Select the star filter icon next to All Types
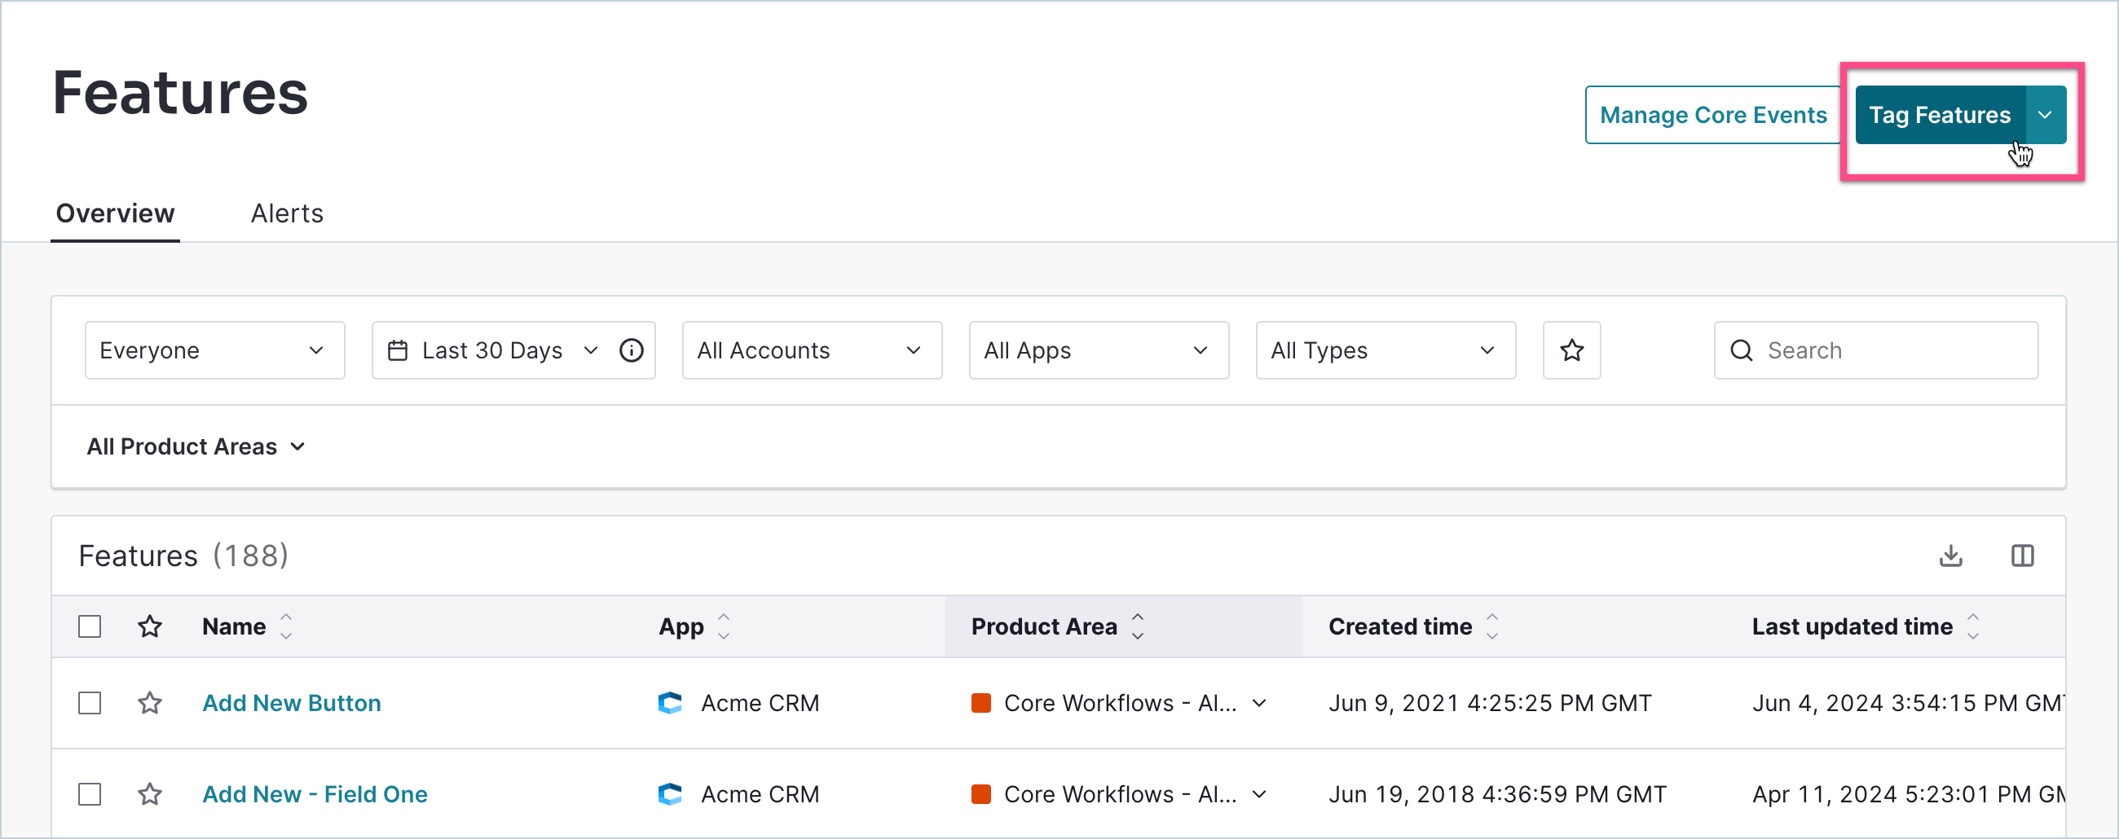2119x839 pixels. (1571, 349)
